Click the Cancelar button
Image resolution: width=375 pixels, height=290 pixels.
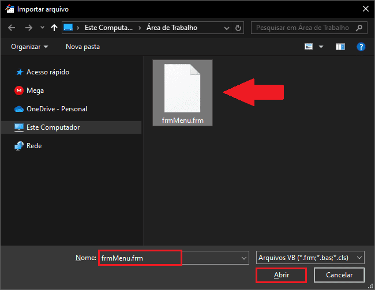point(339,276)
